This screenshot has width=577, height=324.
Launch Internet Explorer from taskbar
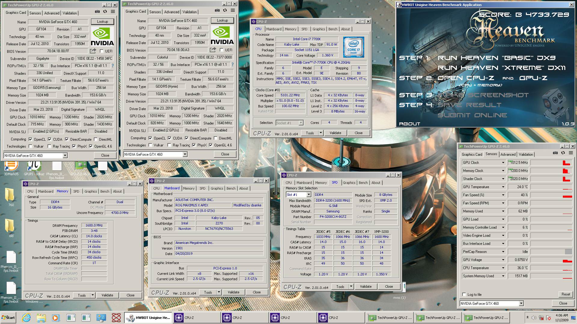pos(26,318)
